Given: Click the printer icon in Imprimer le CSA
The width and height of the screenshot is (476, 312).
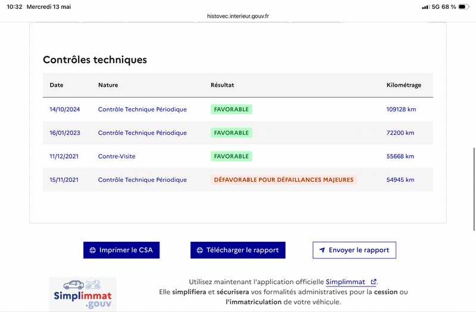Looking at the screenshot, I should click(x=93, y=250).
